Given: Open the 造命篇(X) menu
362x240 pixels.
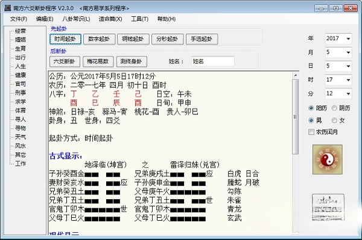Looking at the screenshot, I should pos(110,19).
